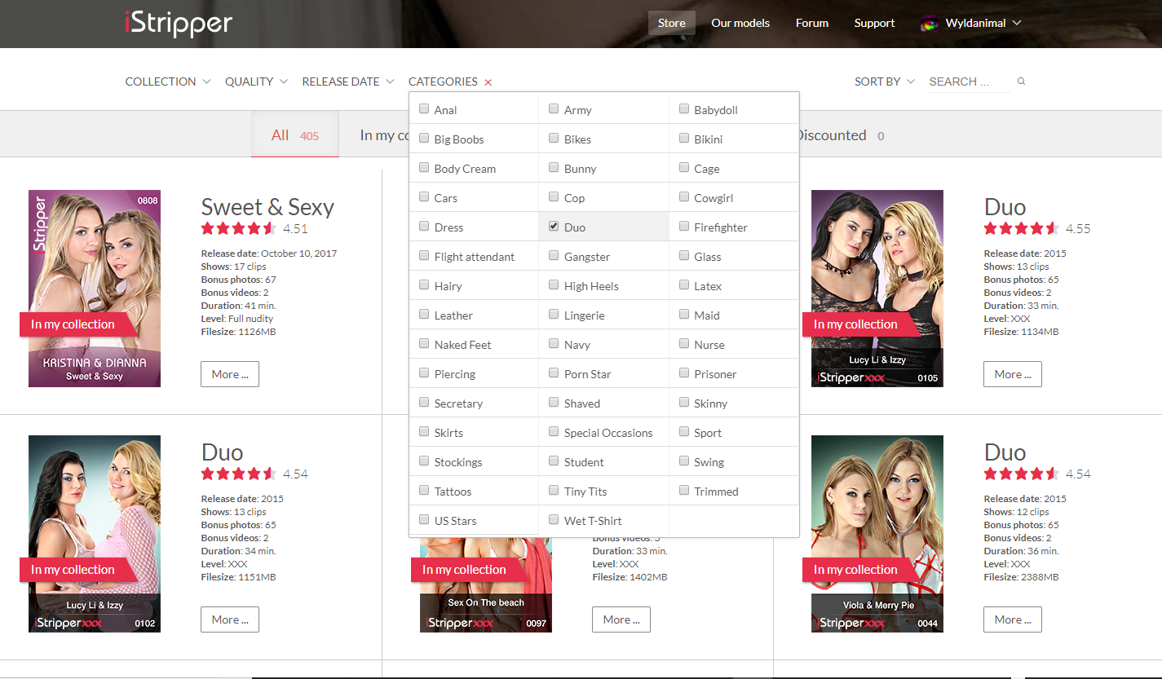The image size is (1162, 679).
Task: Open the Sort By dropdown
Action: click(885, 82)
